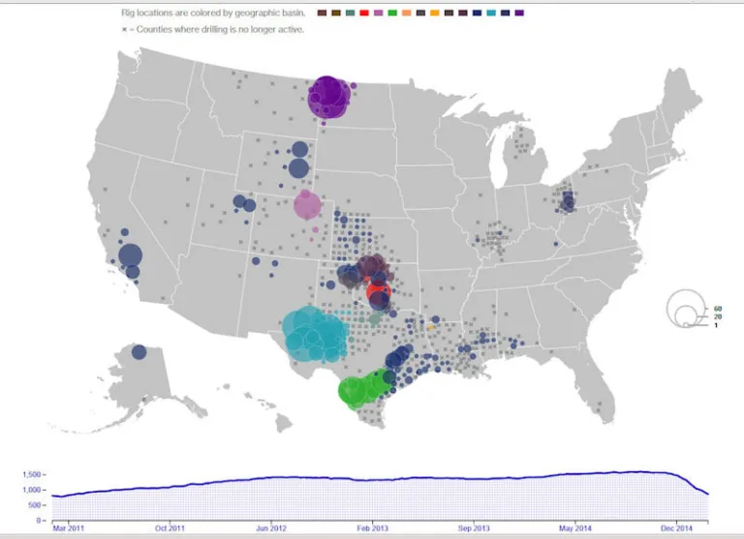
Task: Jump to Feb 2013 on the timeline
Action: pyautogui.click(x=372, y=528)
